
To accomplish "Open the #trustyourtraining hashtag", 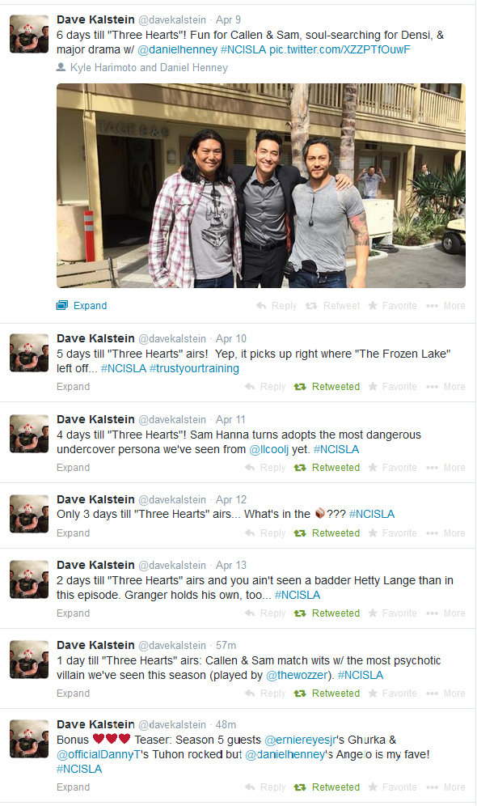I will point(194,368).
